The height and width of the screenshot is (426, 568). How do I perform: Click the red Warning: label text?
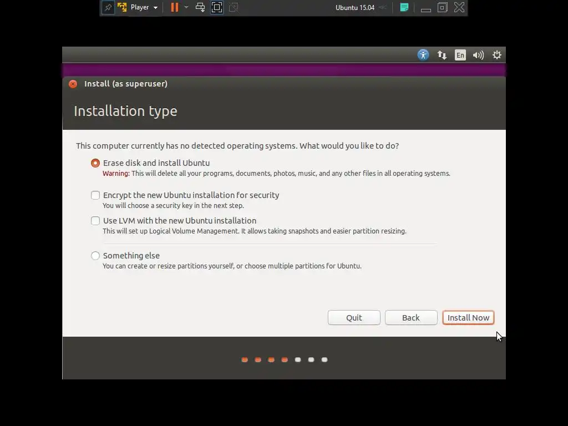coord(116,174)
